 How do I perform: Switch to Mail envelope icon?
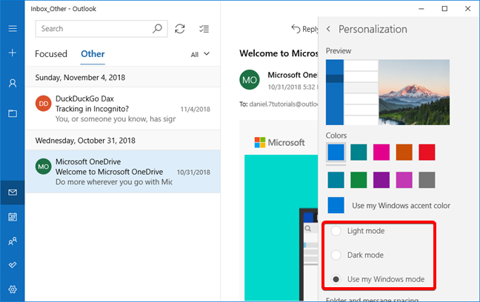click(13, 192)
